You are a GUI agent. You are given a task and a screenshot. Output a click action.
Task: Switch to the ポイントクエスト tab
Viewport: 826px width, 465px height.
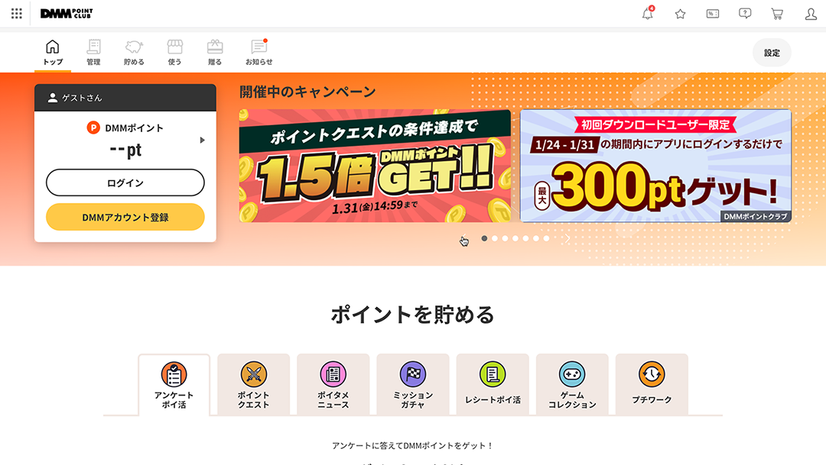point(253,385)
